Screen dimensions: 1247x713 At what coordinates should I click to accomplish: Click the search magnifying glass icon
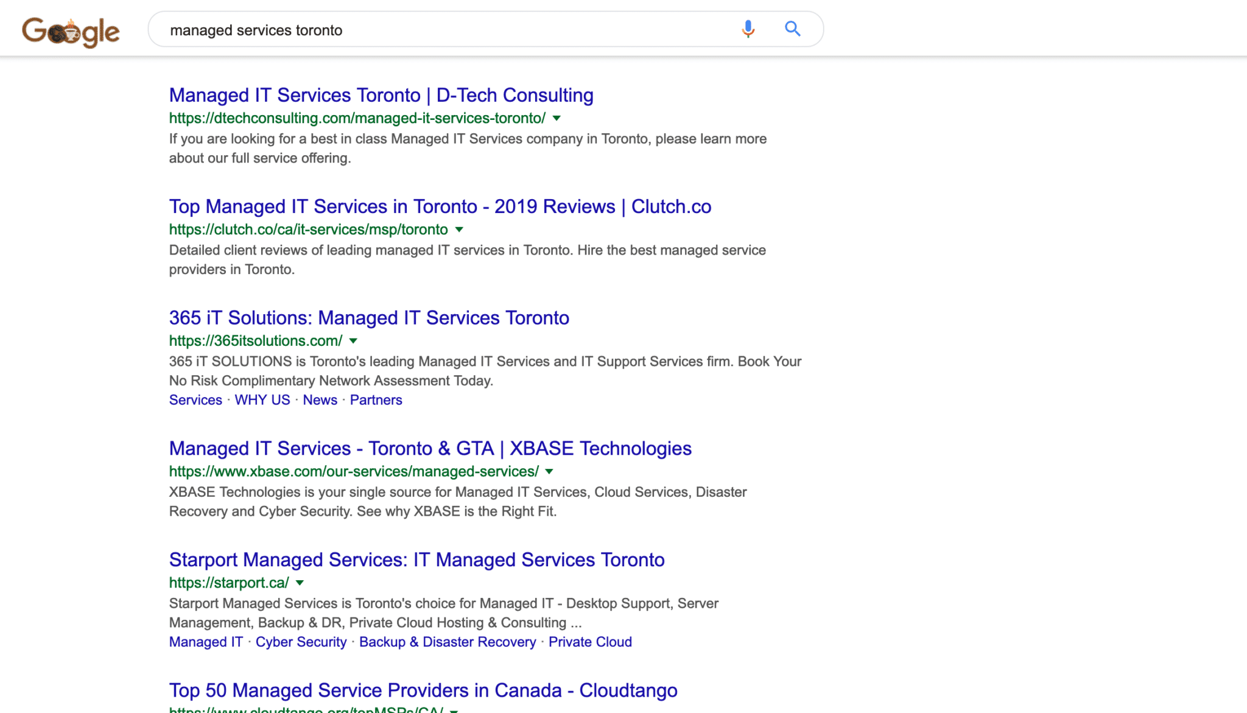pos(793,29)
